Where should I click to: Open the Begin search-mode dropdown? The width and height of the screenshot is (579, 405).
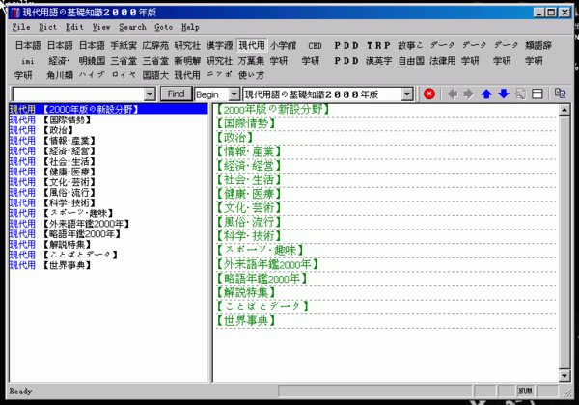pyautogui.click(x=234, y=94)
